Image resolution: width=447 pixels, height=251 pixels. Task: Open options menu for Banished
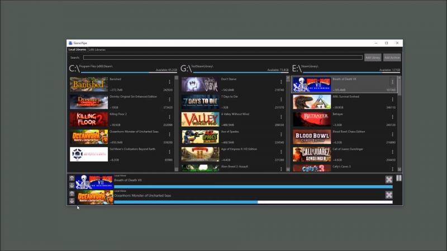[169, 82]
